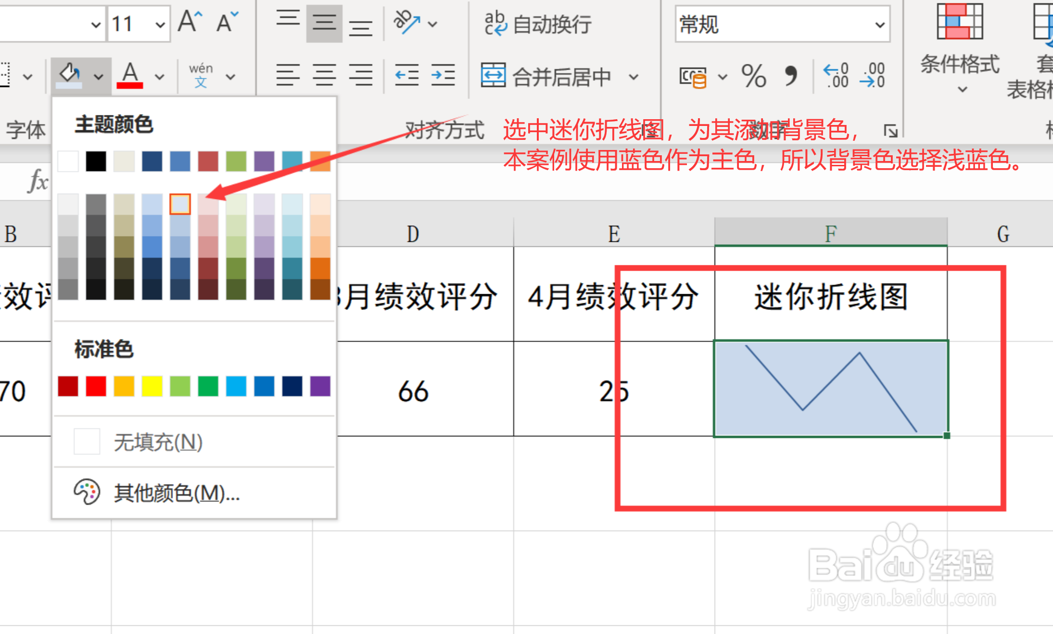The height and width of the screenshot is (634, 1053).
Task: Click the increase font size icon
Action: tap(190, 22)
